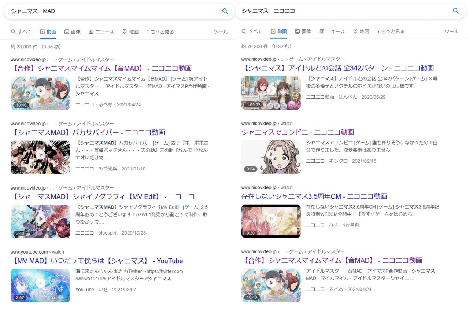
Task: Open the シャイノグラフィ MV Edit result link
Action: click(x=103, y=197)
